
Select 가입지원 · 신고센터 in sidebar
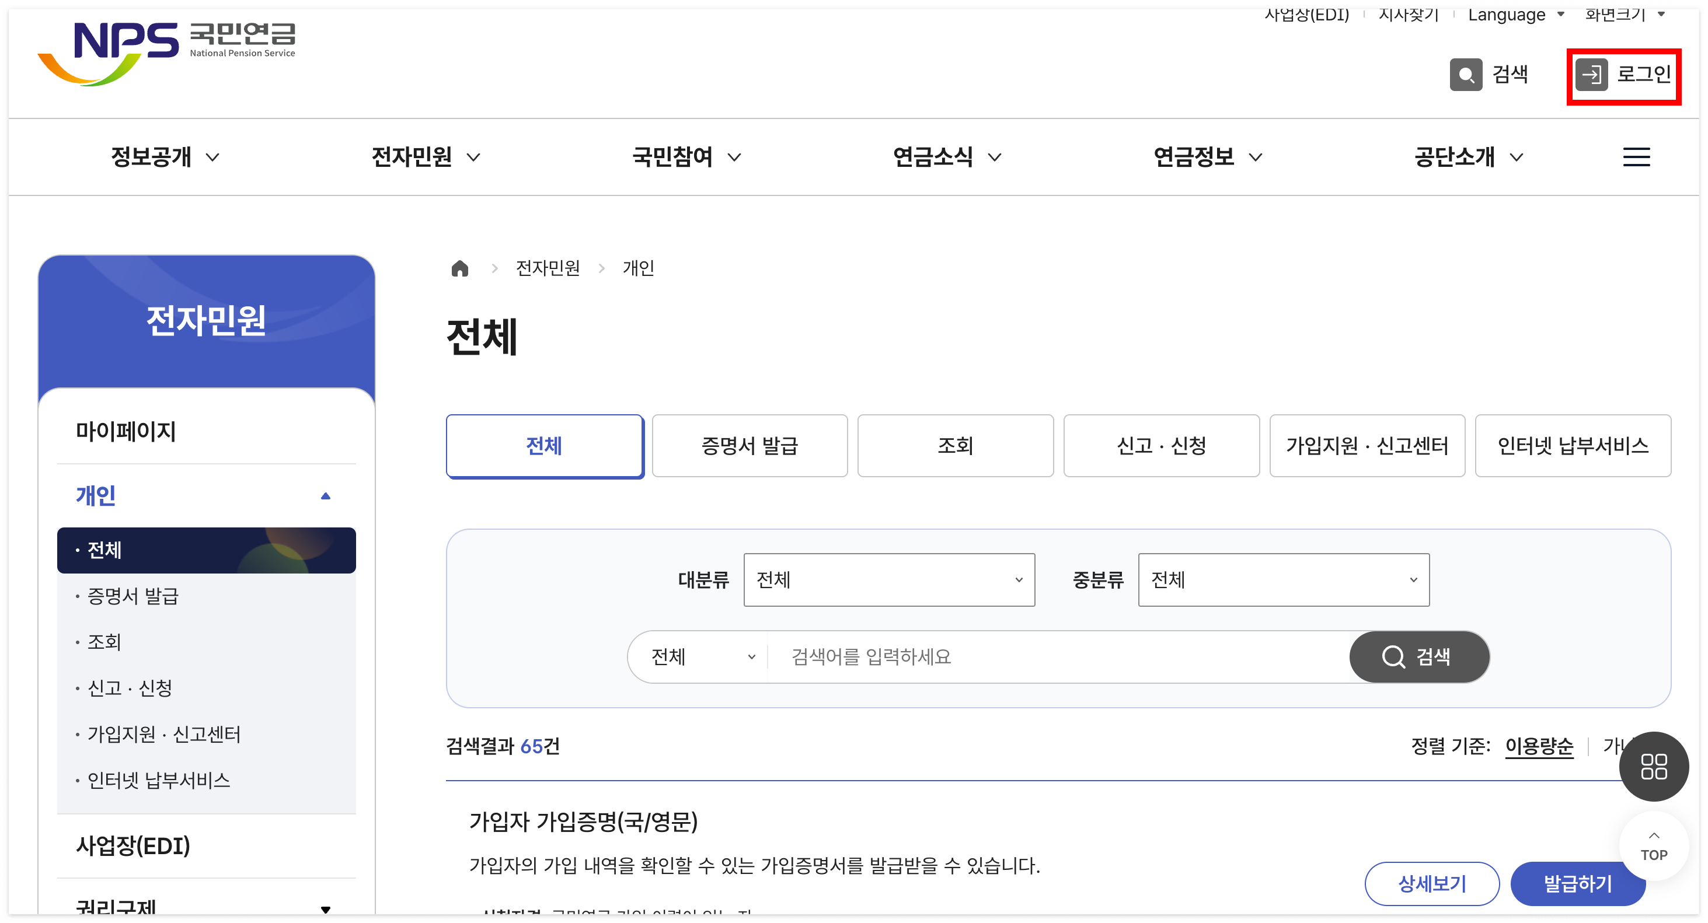164,734
